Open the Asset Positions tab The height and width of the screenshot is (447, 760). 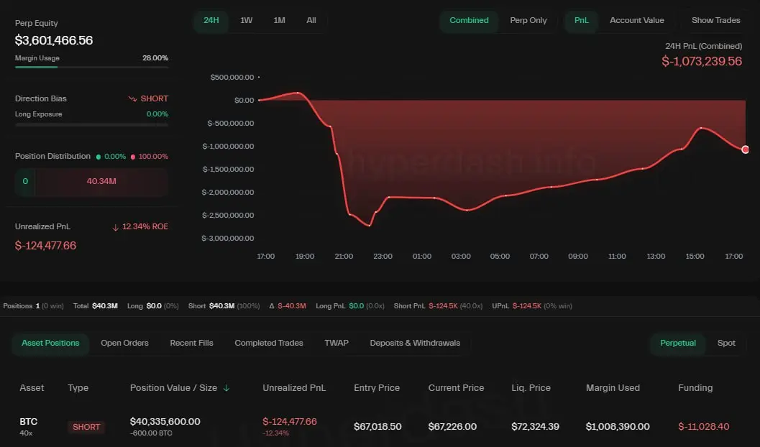coord(50,343)
